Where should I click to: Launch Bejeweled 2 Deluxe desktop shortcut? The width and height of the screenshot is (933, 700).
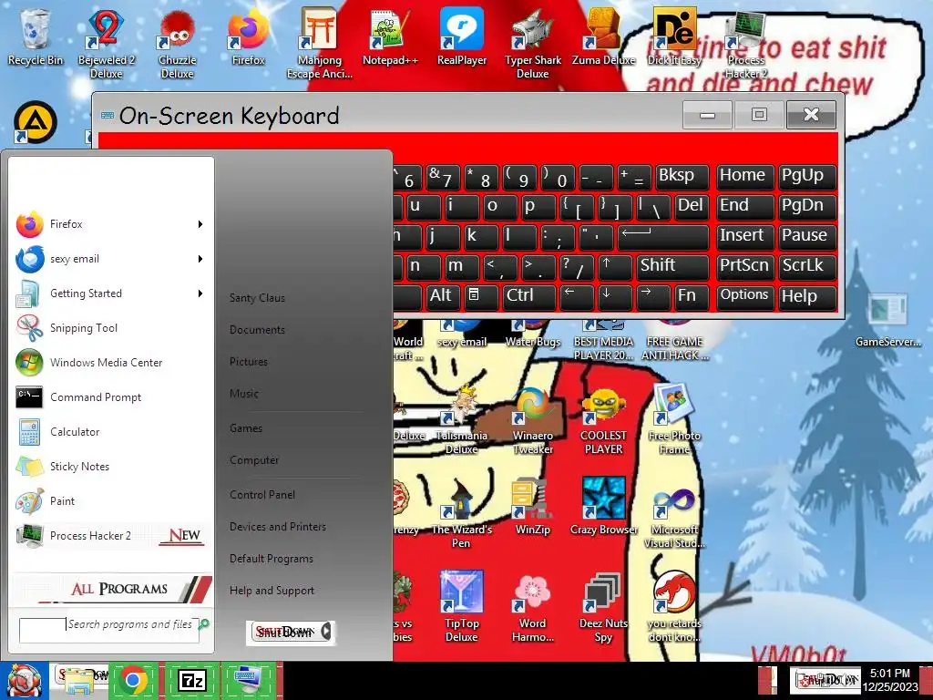tap(106, 45)
